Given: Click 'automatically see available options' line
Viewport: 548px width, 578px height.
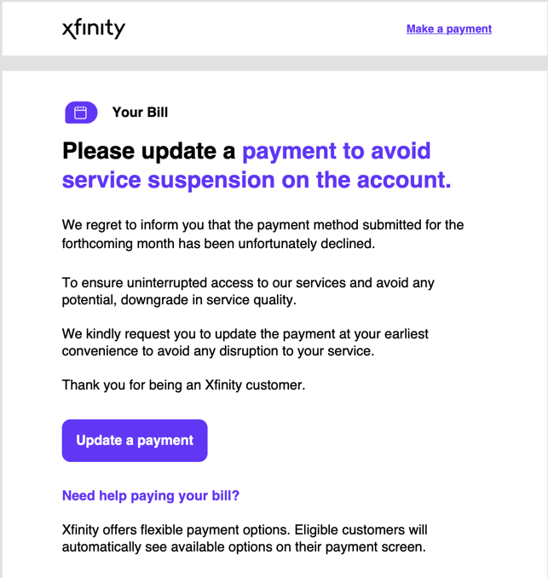Looking at the screenshot, I should (244, 547).
